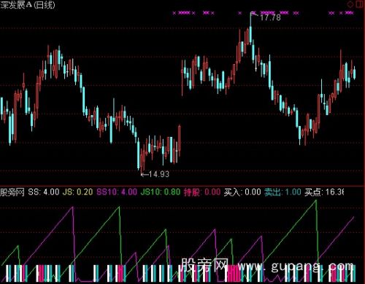Click the 深发展A (日线) chart title

point(28,5)
